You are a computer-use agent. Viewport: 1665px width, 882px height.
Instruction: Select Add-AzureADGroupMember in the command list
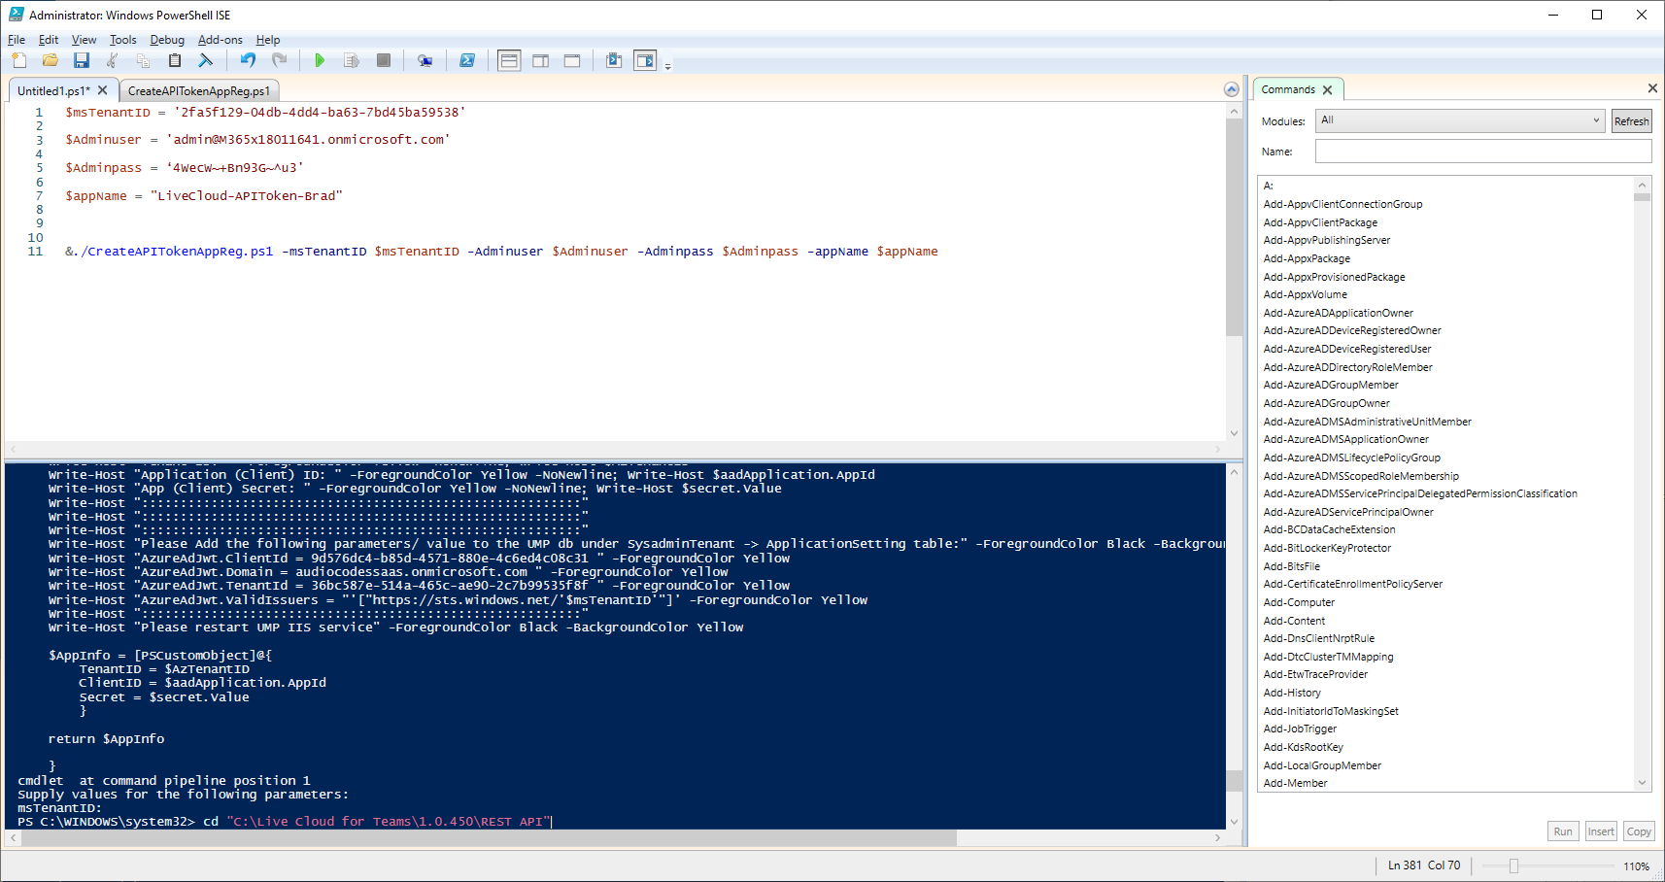pyautogui.click(x=1330, y=385)
